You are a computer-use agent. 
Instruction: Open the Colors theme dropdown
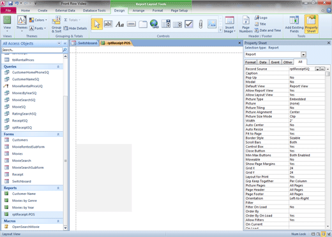pyautogui.click(x=38, y=20)
